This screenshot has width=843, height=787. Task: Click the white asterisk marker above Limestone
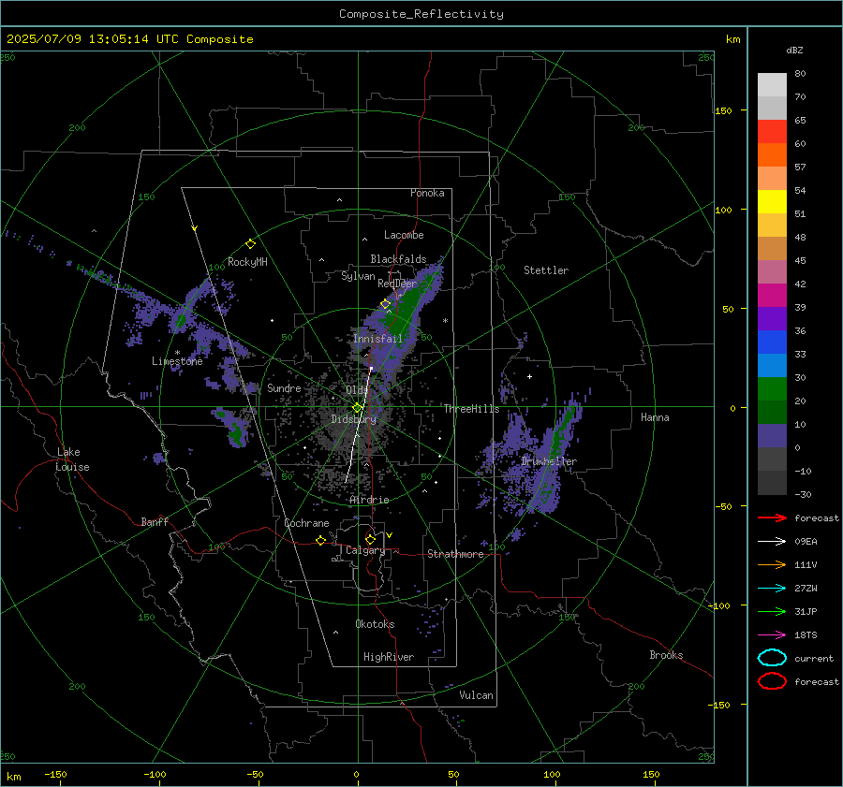tap(177, 353)
